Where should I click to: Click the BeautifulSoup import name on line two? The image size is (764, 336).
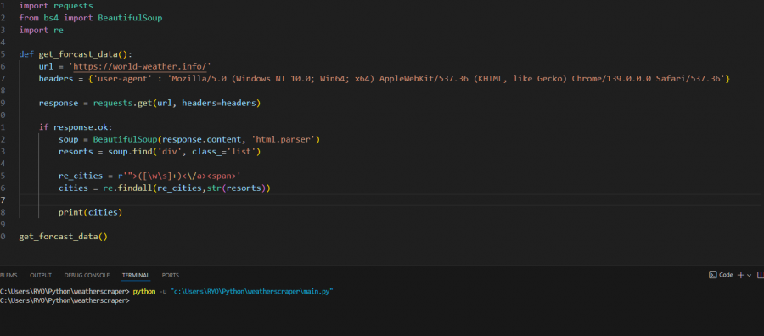point(130,18)
